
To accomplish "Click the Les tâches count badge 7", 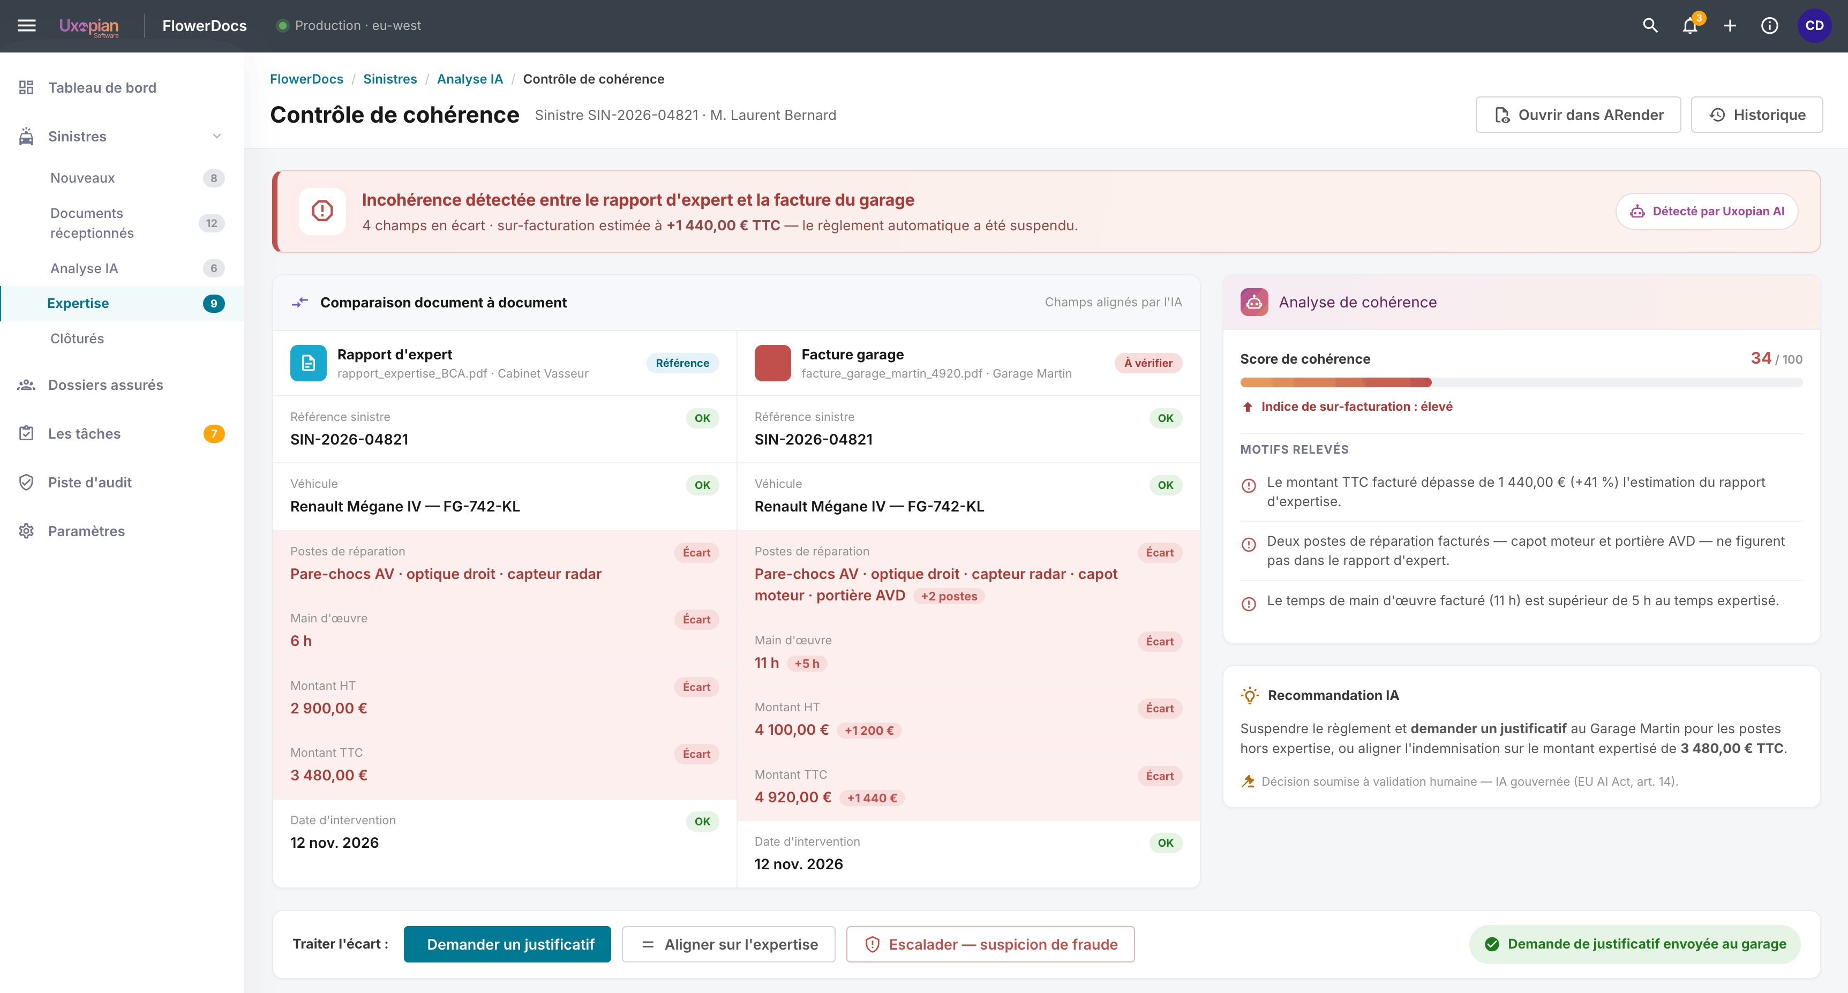I will click(x=213, y=433).
